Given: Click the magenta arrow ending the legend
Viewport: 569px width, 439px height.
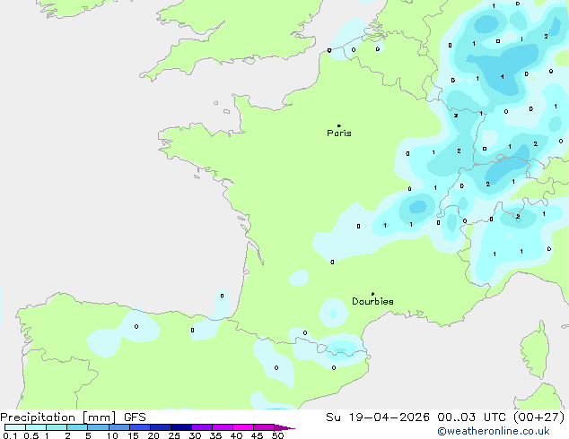Looking at the screenshot, I should point(284,428).
